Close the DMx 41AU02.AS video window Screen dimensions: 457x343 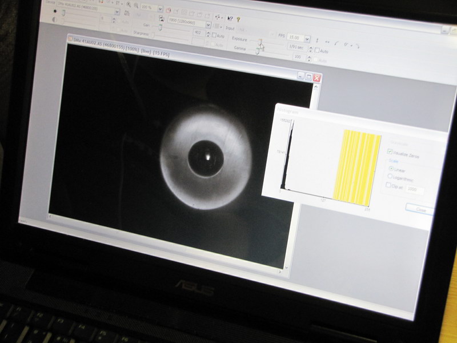pos(317,78)
